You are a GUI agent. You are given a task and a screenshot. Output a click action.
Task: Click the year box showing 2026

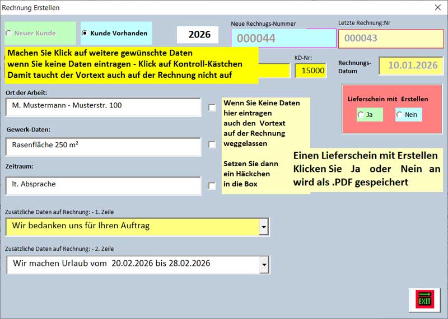(198, 35)
